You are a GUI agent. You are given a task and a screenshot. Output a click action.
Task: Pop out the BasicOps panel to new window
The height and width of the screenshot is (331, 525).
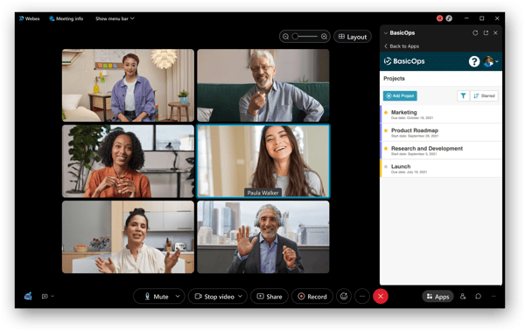coord(486,32)
